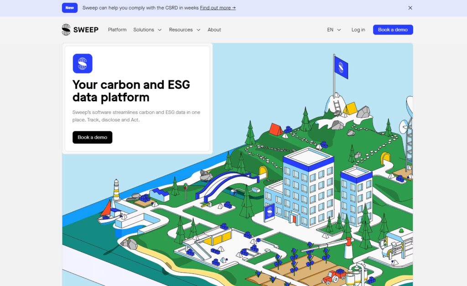The height and width of the screenshot is (286, 467).
Task: Click the New badge in banner
Action: [x=70, y=8]
